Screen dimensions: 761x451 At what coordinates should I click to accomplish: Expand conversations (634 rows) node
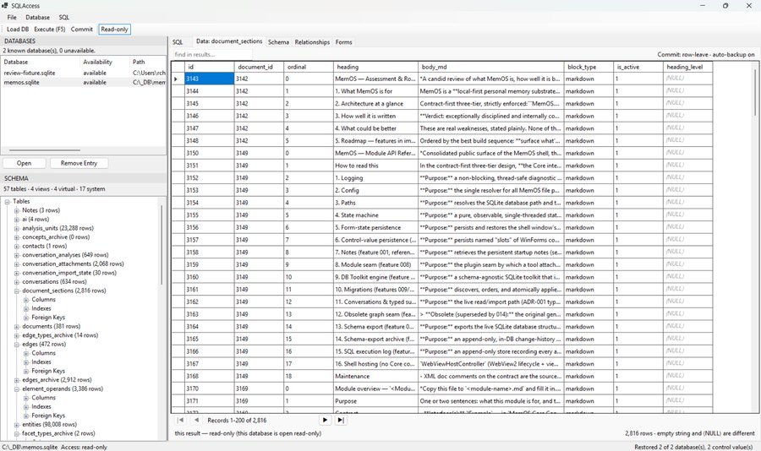(17, 282)
